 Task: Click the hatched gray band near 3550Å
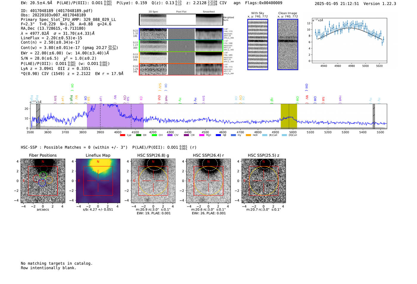coord(38,116)
